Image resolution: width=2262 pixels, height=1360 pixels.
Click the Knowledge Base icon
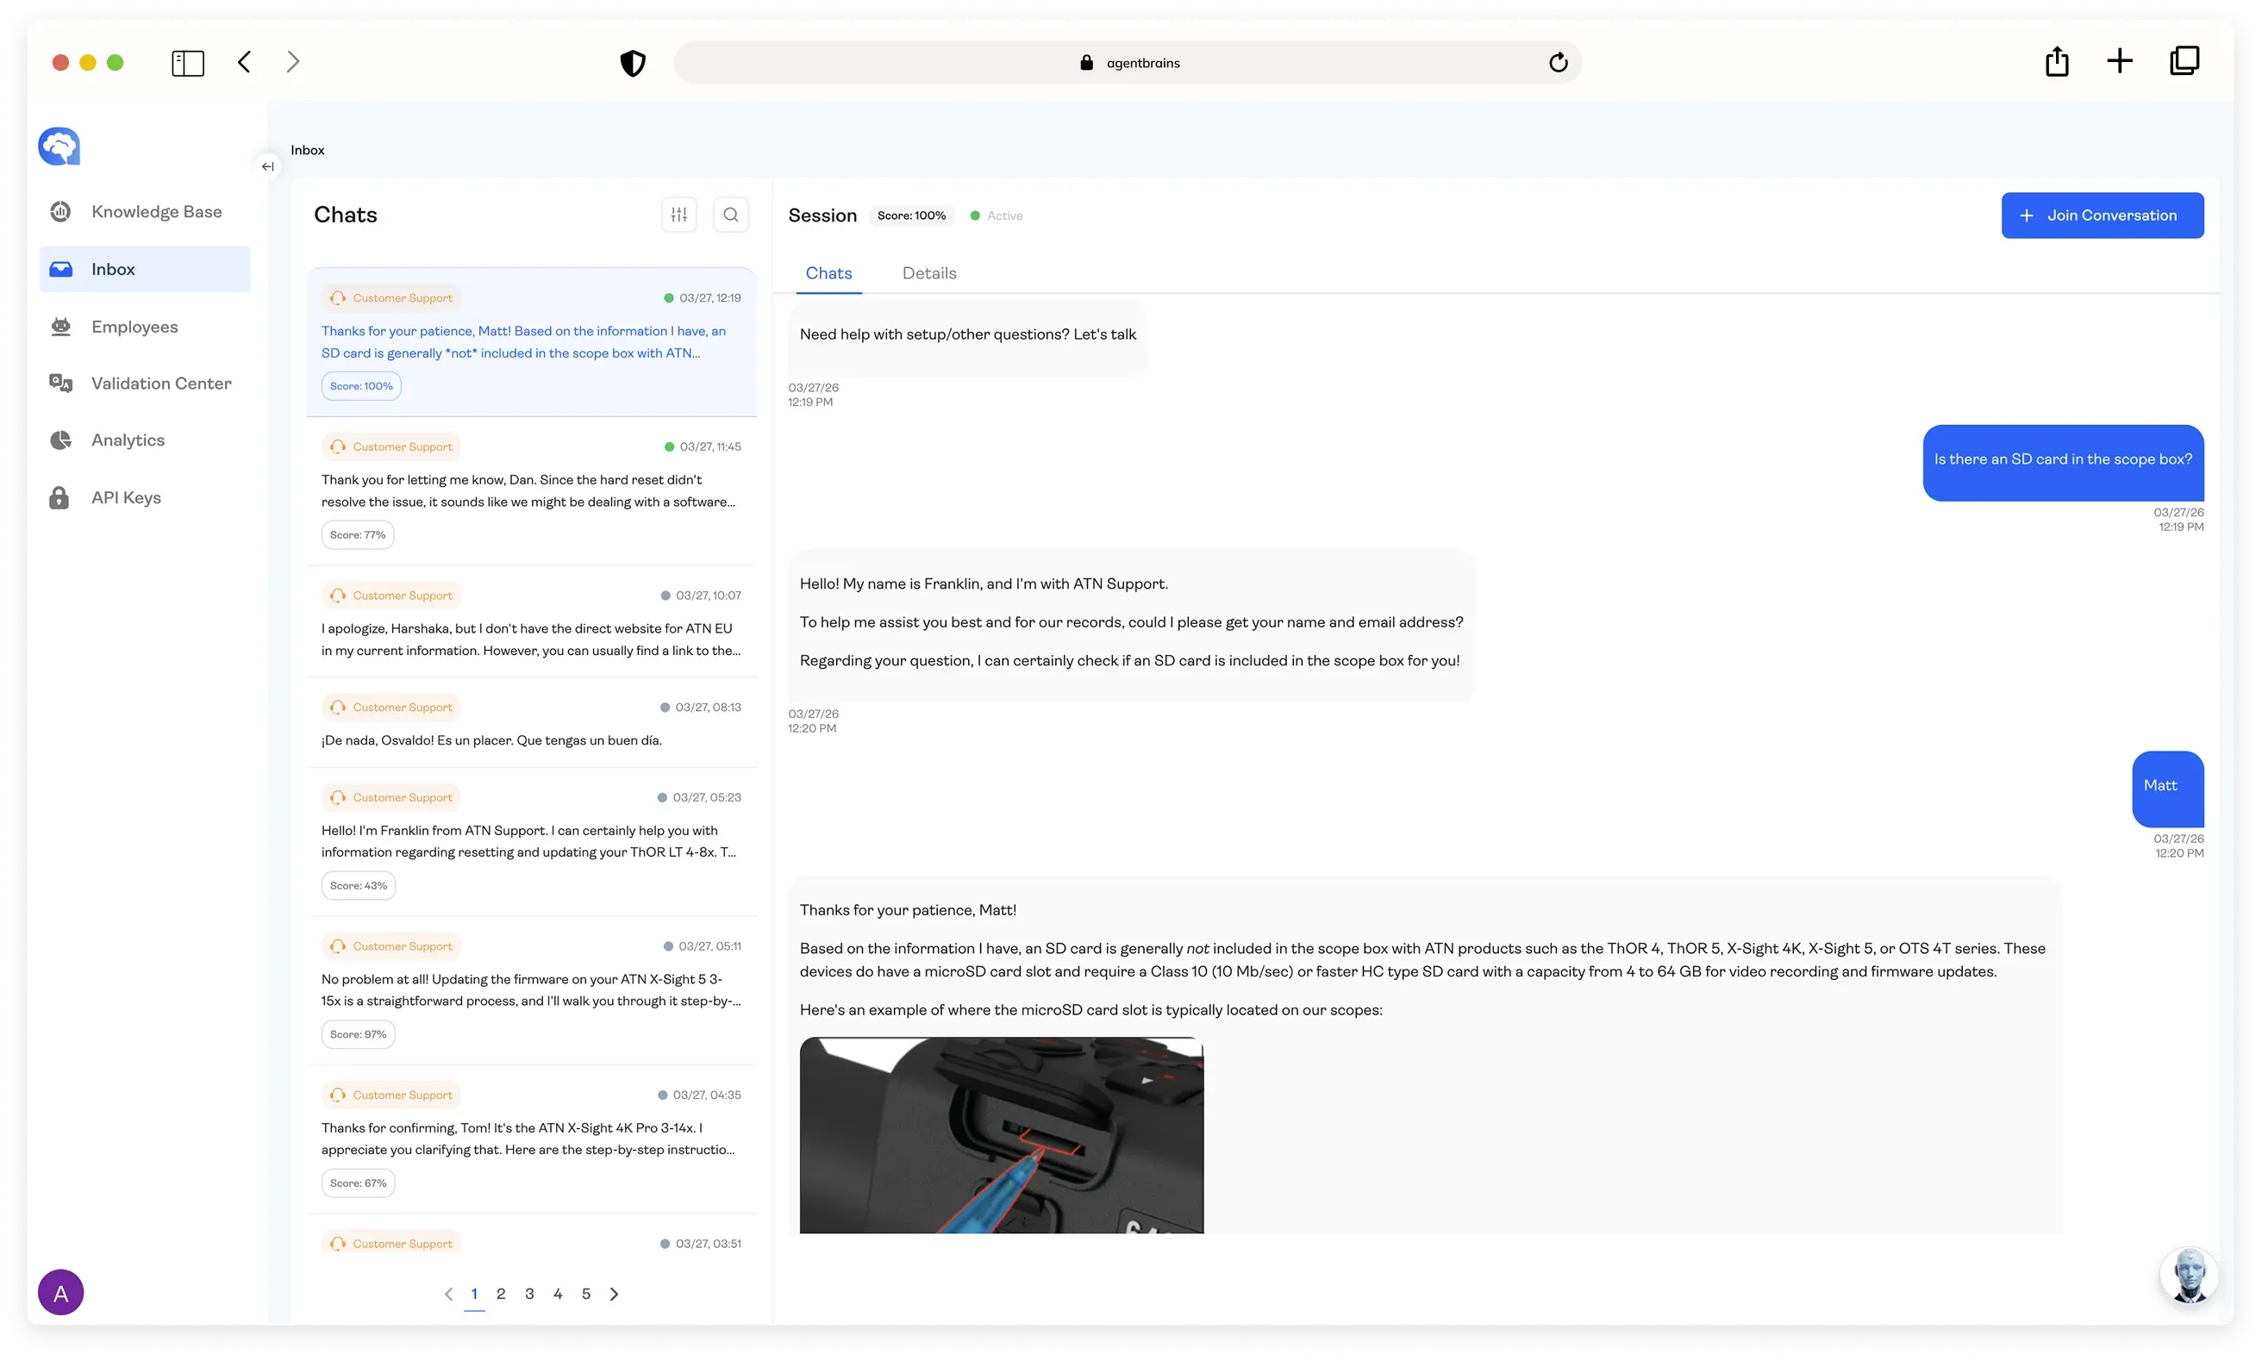60,212
